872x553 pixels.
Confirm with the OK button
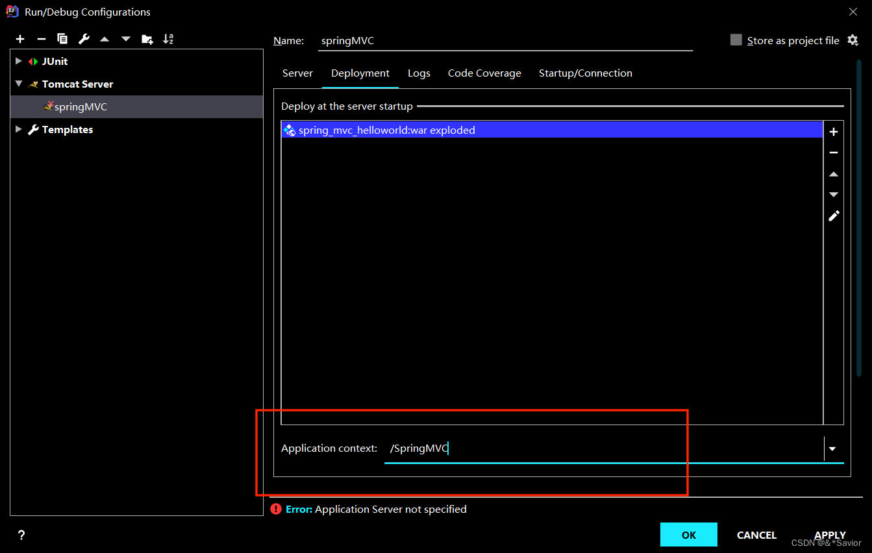(689, 535)
